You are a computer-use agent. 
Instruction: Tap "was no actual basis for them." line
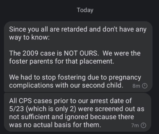tap(55, 125)
